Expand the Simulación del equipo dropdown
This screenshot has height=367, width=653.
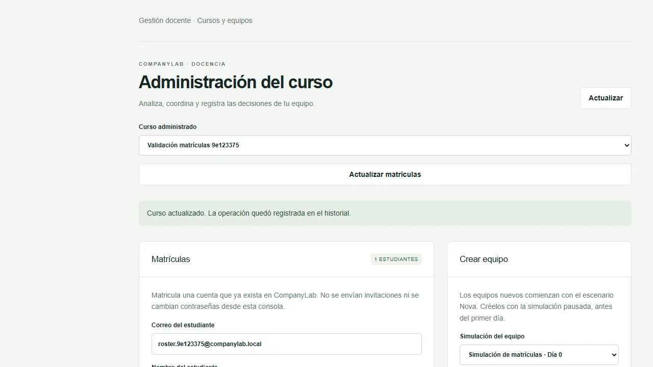(539, 355)
